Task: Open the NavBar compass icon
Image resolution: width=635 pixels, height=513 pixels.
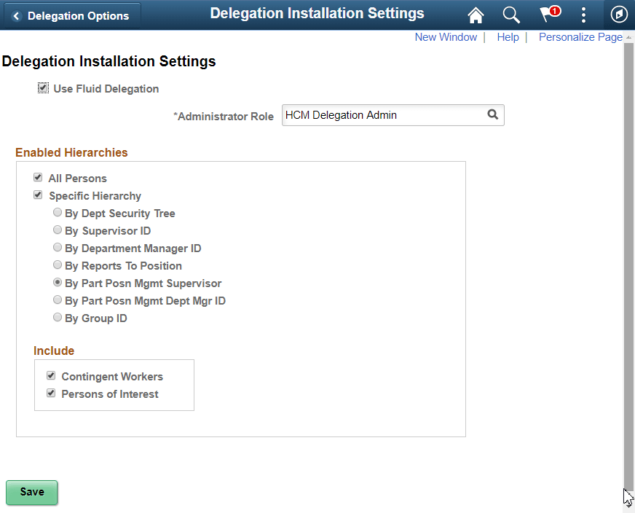Action: [618, 15]
